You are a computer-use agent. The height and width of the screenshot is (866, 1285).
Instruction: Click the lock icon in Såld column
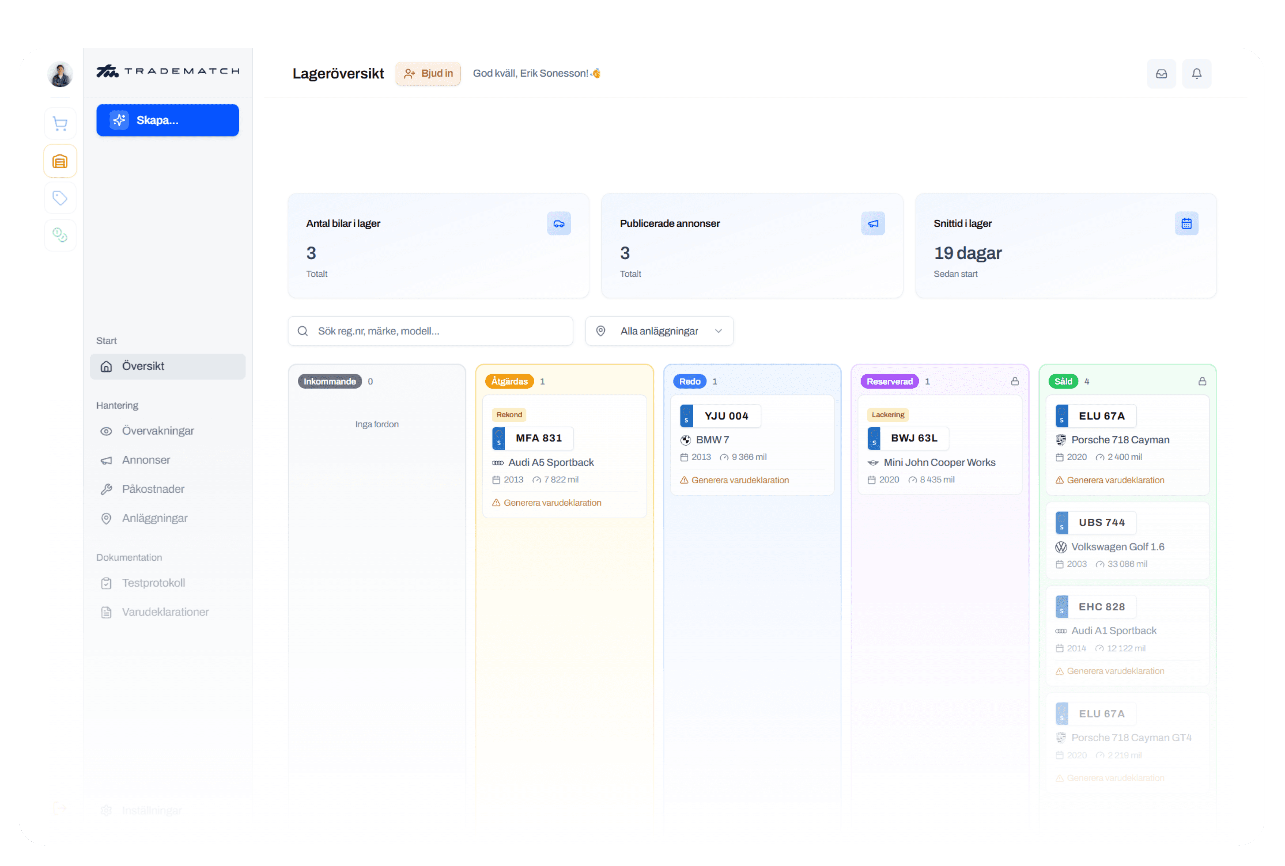[1201, 381]
